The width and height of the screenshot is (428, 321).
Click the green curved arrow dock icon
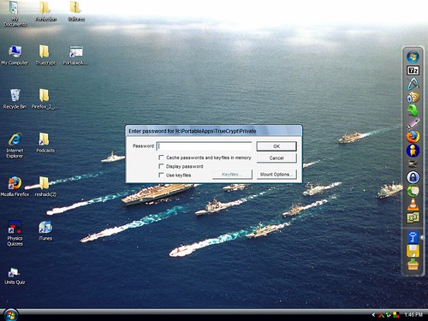pyautogui.click(x=413, y=110)
